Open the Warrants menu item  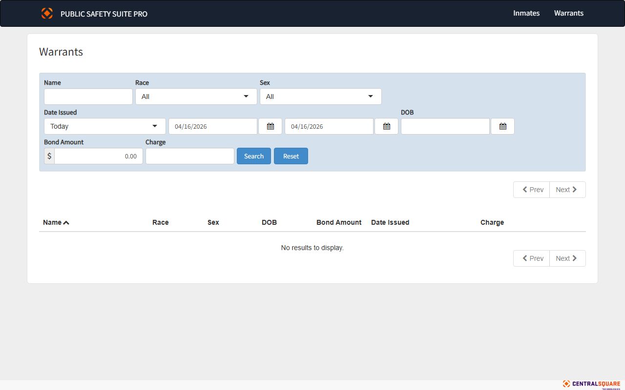coord(568,13)
